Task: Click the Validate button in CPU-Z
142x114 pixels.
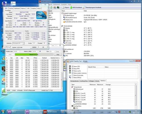Action: pos(34,47)
